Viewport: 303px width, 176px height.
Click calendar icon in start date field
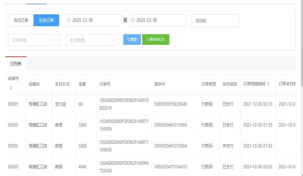click(x=69, y=20)
